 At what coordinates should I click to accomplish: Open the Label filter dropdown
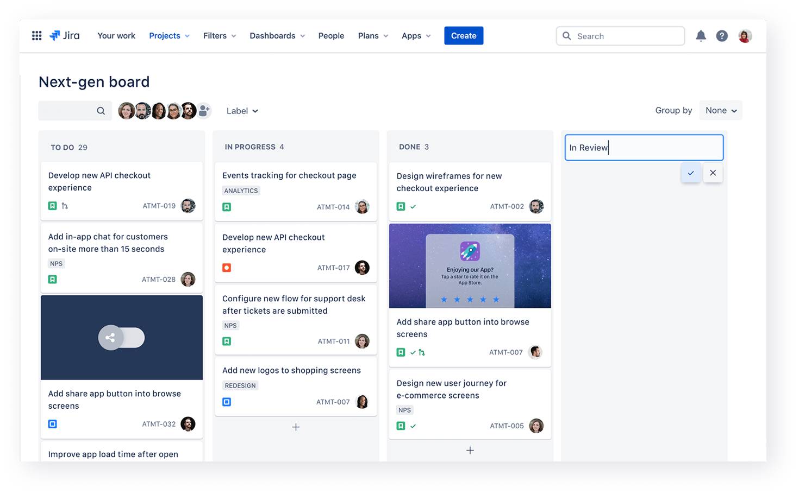tap(242, 110)
